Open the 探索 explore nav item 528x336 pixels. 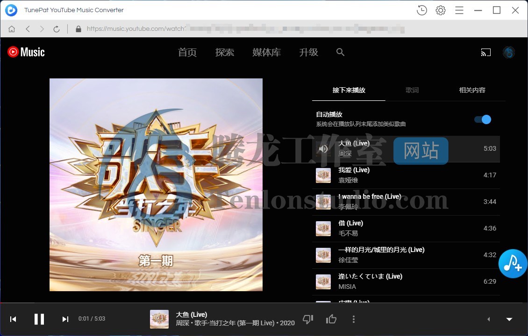point(225,52)
